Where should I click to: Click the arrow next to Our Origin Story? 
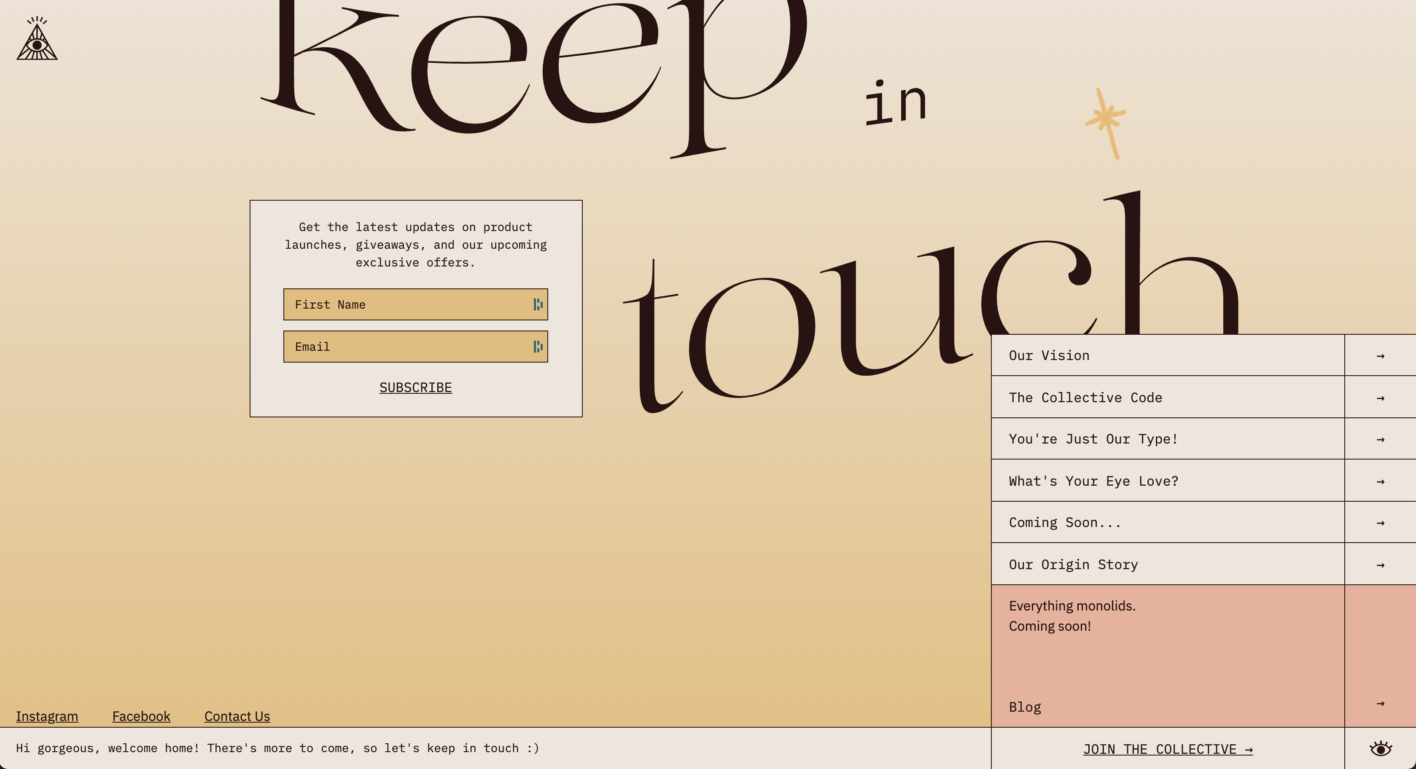point(1380,565)
